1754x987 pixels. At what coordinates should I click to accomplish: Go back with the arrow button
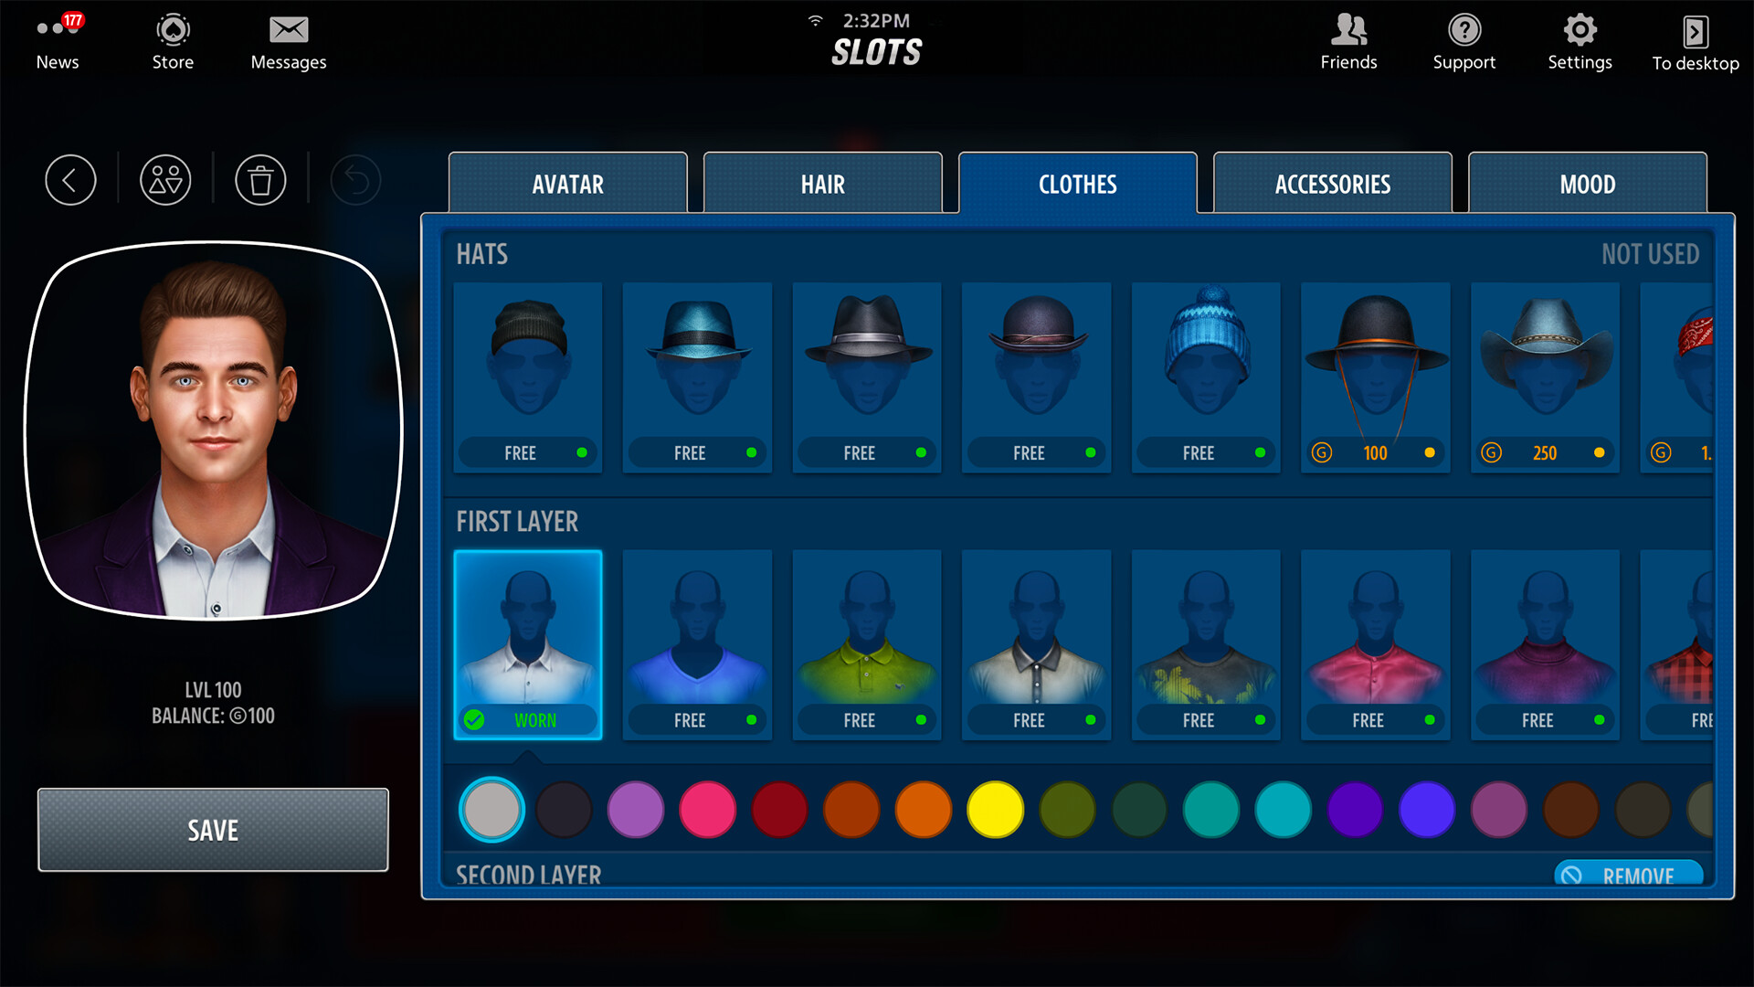pyautogui.click(x=70, y=180)
